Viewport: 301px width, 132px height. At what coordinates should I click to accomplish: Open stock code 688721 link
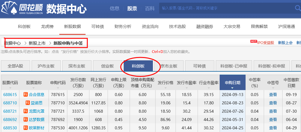click(x=10, y=111)
